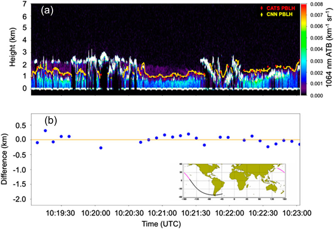The height and width of the screenshot is (229, 334).
Task: Click time tick 10:22:00
Action: (x=230, y=213)
